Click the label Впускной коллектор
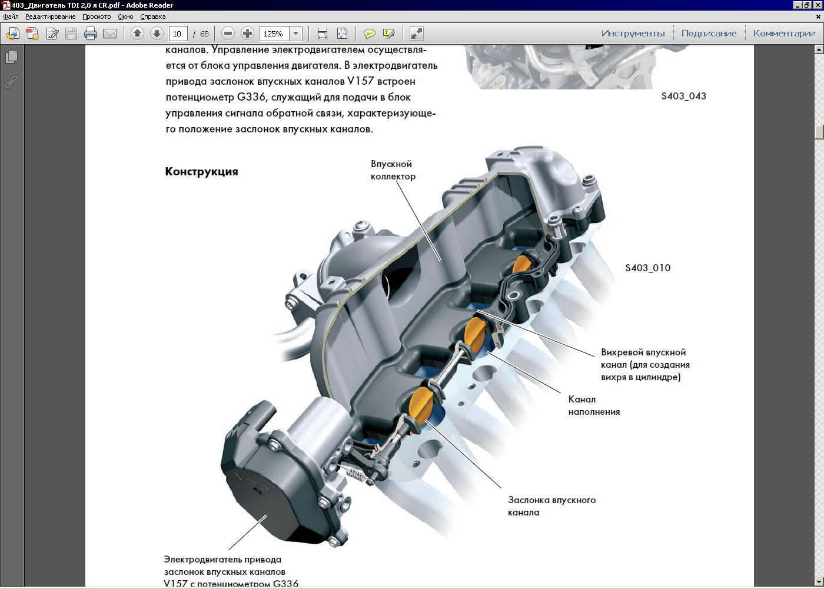The width and height of the screenshot is (824, 589). click(x=393, y=170)
